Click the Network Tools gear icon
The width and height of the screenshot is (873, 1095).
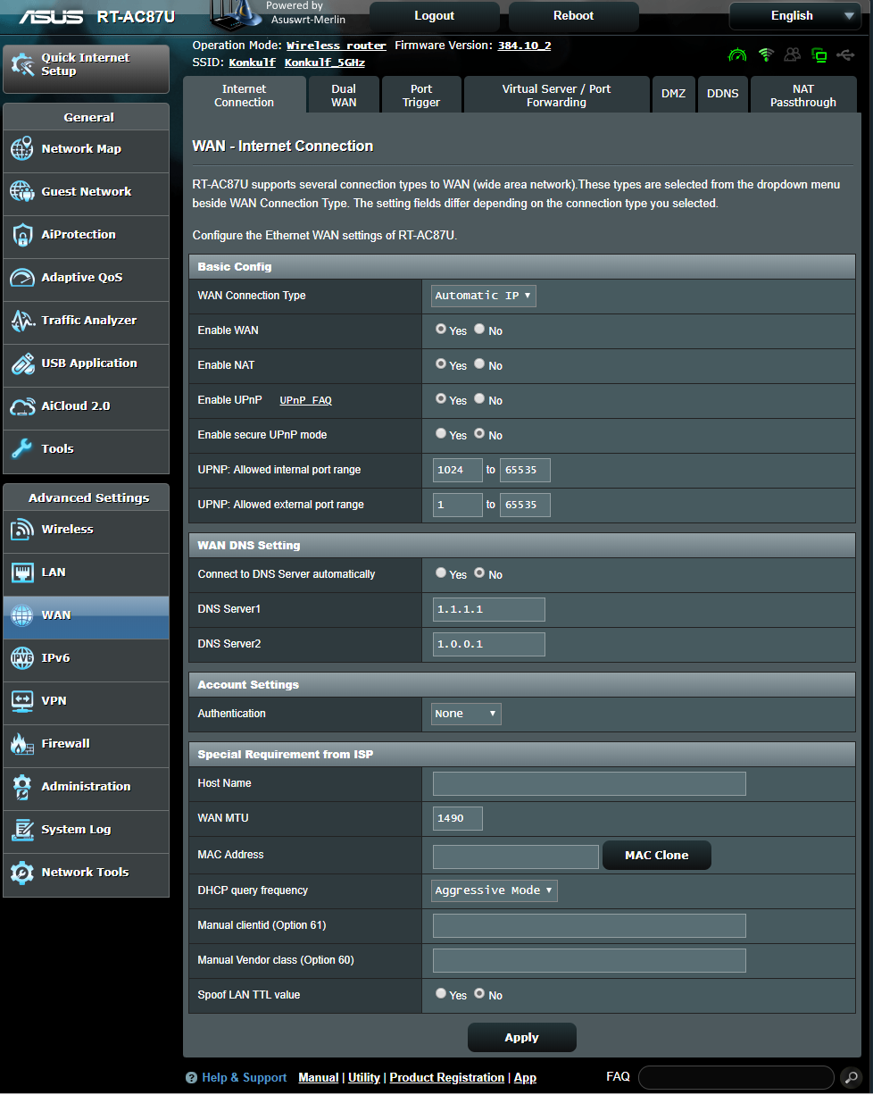pyautogui.click(x=22, y=873)
